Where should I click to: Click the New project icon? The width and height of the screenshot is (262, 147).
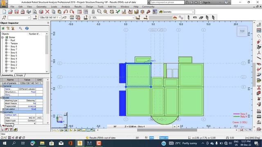point(4,12)
